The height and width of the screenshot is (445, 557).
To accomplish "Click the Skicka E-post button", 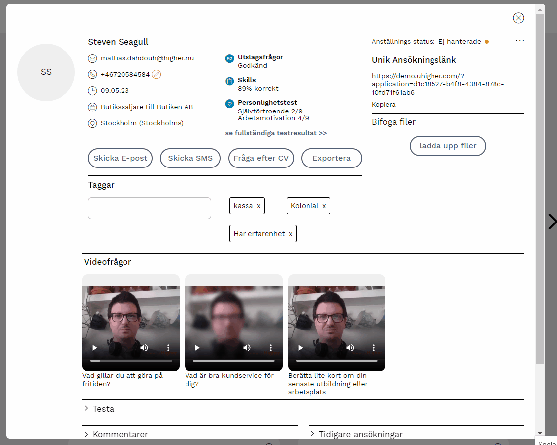I will 121,158.
